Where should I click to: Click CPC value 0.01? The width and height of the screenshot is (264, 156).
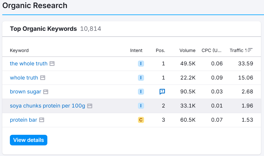217,106
